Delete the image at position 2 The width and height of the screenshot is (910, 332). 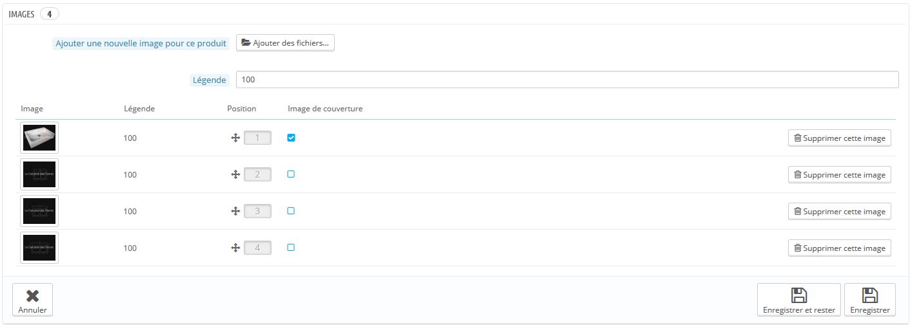tap(839, 174)
